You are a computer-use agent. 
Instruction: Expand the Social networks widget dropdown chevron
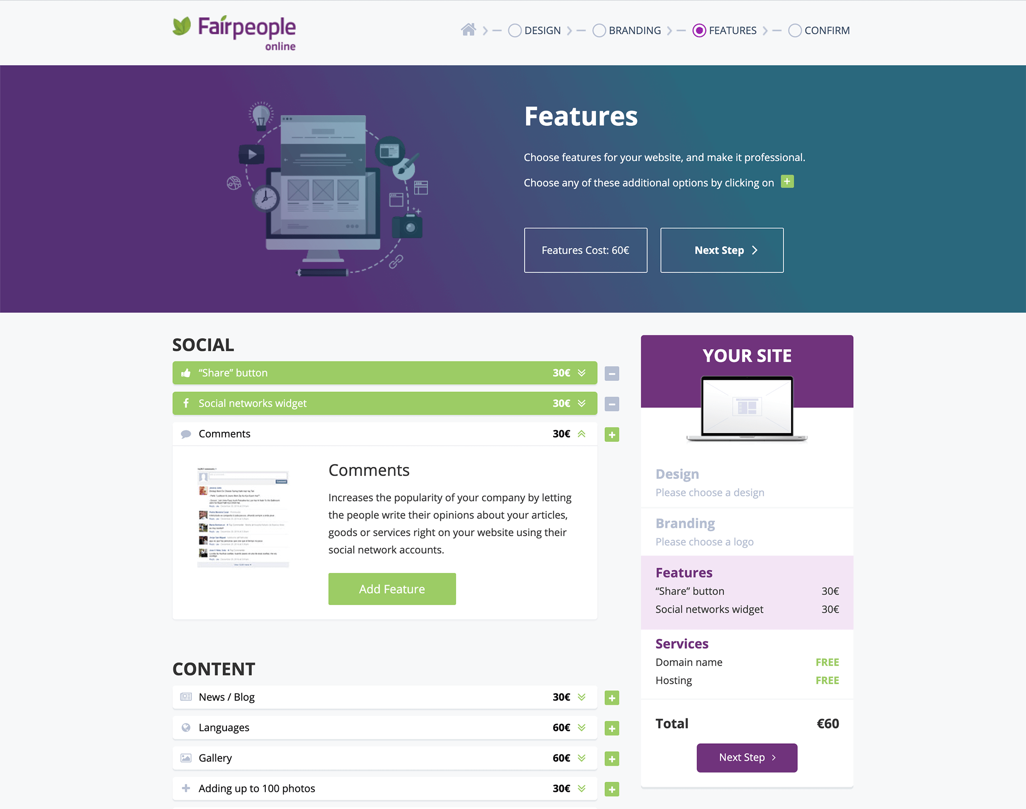click(583, 403)
